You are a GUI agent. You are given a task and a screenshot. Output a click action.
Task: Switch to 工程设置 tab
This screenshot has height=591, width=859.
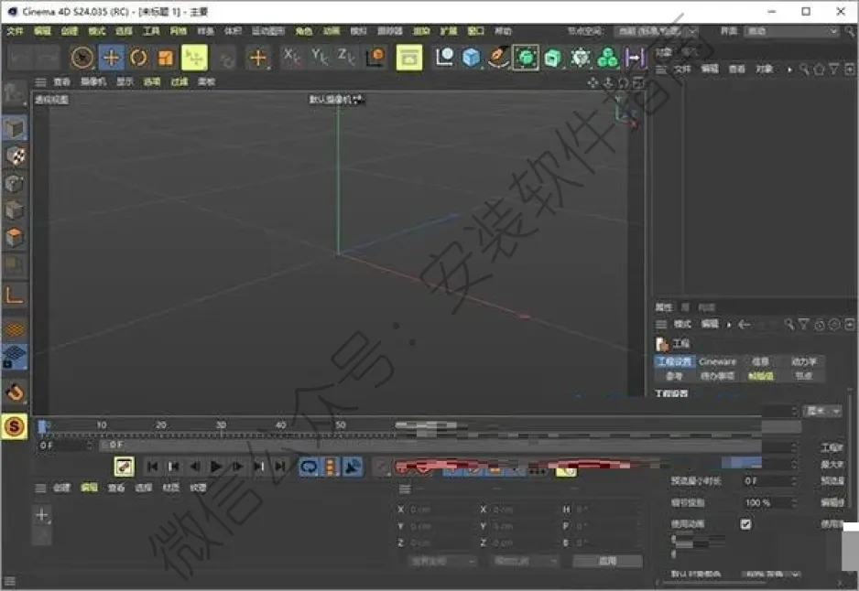(x=674, y=361)
